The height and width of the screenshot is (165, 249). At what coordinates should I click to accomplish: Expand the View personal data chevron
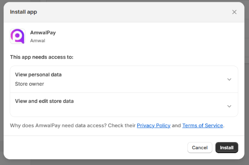click(x=229, y=79)
